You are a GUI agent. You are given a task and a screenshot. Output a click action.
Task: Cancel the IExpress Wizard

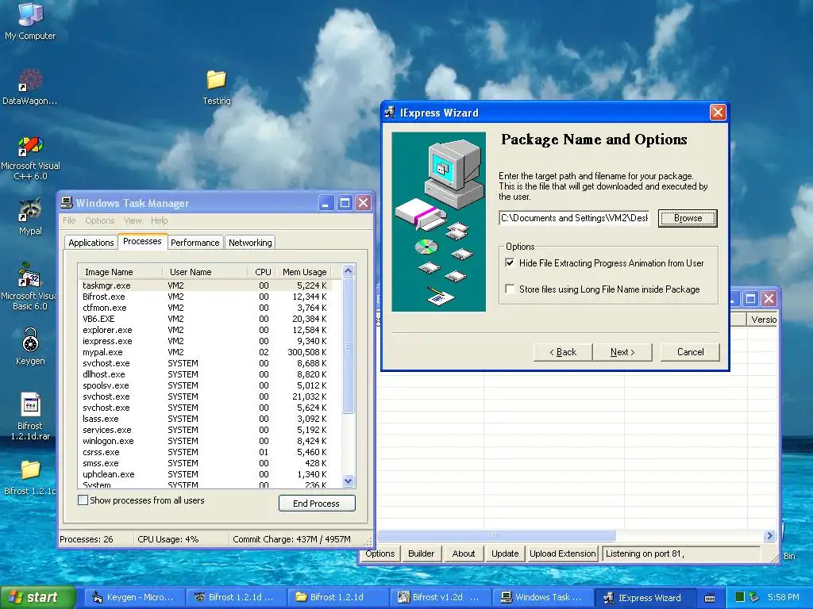690,352
